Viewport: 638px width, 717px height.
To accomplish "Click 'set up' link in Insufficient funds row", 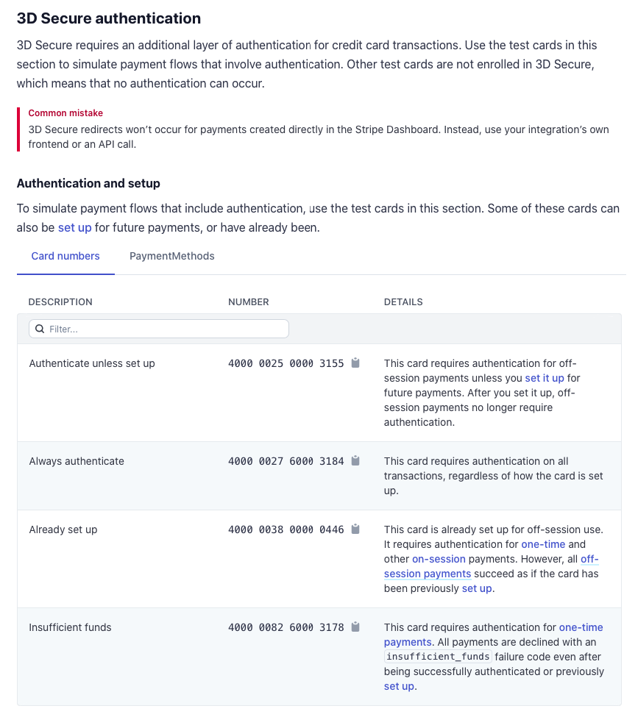I will click(x=399, y=686).
